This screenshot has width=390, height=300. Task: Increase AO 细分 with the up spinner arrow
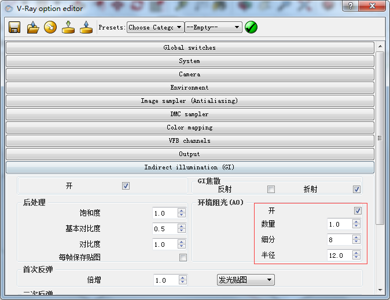[x=356, y=238]
